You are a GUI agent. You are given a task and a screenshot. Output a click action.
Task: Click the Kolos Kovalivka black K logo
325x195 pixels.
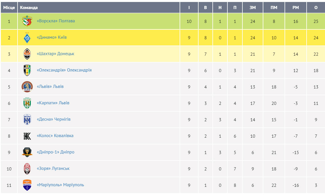tap(27, 136)
